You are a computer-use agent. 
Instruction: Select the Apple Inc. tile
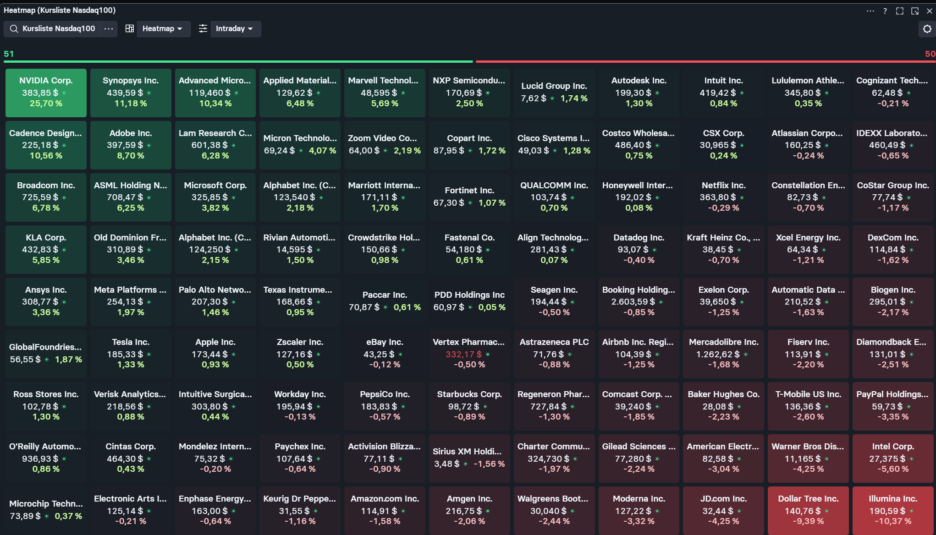coord(215,354)
